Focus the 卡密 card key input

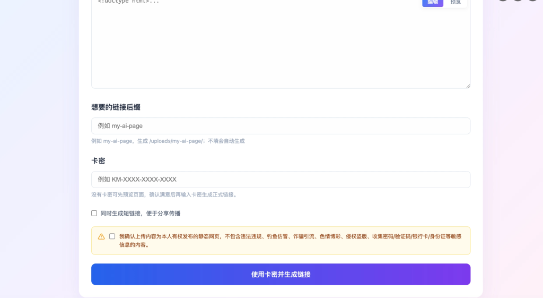click(x=281, y=180)
